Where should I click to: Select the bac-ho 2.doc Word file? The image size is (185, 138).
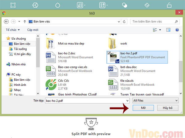click(x=70, y=57)
